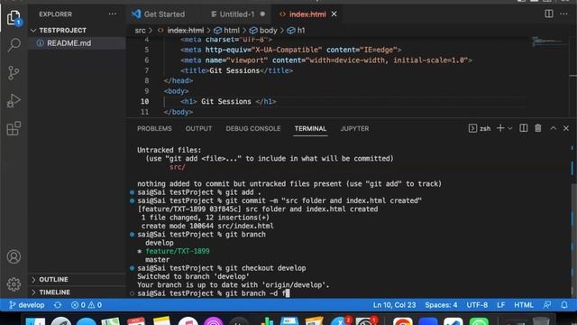Open the Search view icon
Viewport: 577px width, 325px height.
click(x=14, y=45)
